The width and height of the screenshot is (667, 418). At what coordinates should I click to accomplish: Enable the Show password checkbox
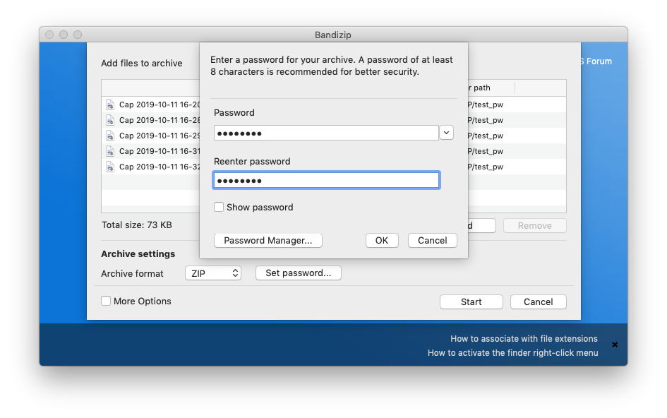coord(219,207)
